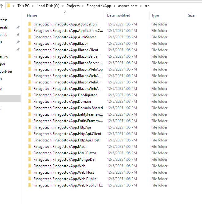
Task: Click the MongoDB folder icon
Action: [x=29, y=160]
